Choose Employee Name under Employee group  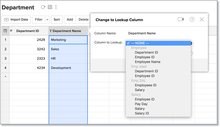point(147,62)
